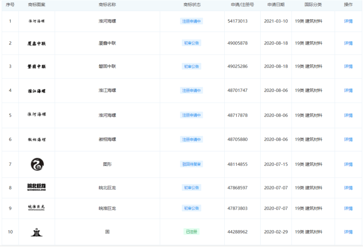This screenshot has height=247, width=363.
Task: Click the 驳回待复审 status badge
Action: coord(192,164)
